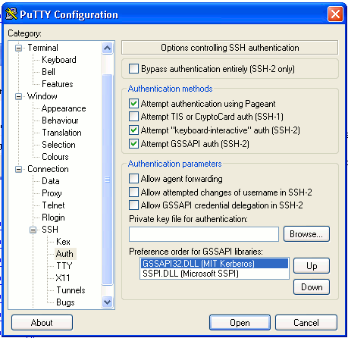Collapse the Terminal tree node
The width and height of the screenshot is (348, 338).
[18, 48]
